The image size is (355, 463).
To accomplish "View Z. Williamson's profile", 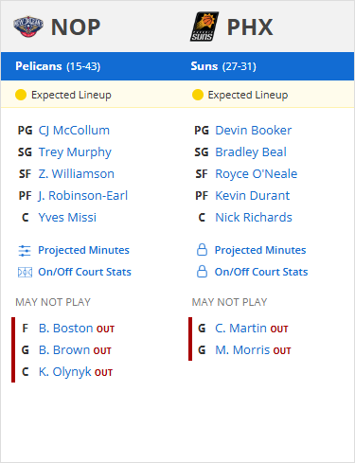I will point(77,174).
